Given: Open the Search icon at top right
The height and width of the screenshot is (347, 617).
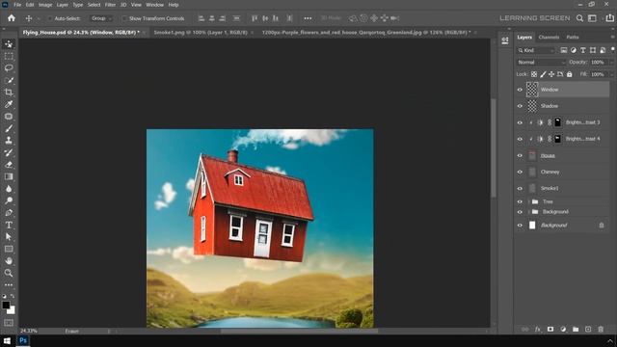Looking at the screenshot, I should (579, 18).
